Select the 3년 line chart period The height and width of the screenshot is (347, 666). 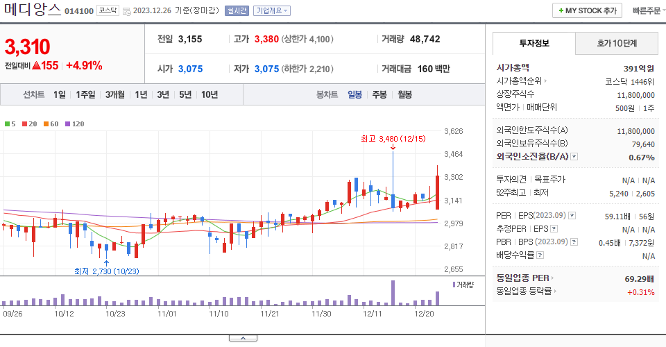(163, 94)
